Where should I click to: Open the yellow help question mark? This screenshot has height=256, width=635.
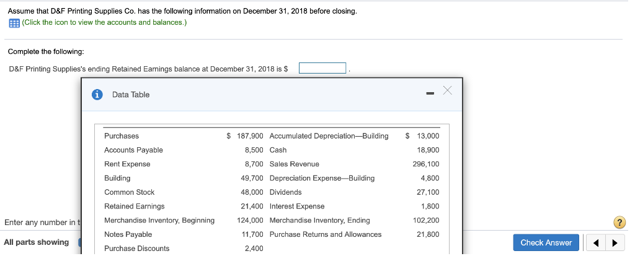(x=619, y=223)
